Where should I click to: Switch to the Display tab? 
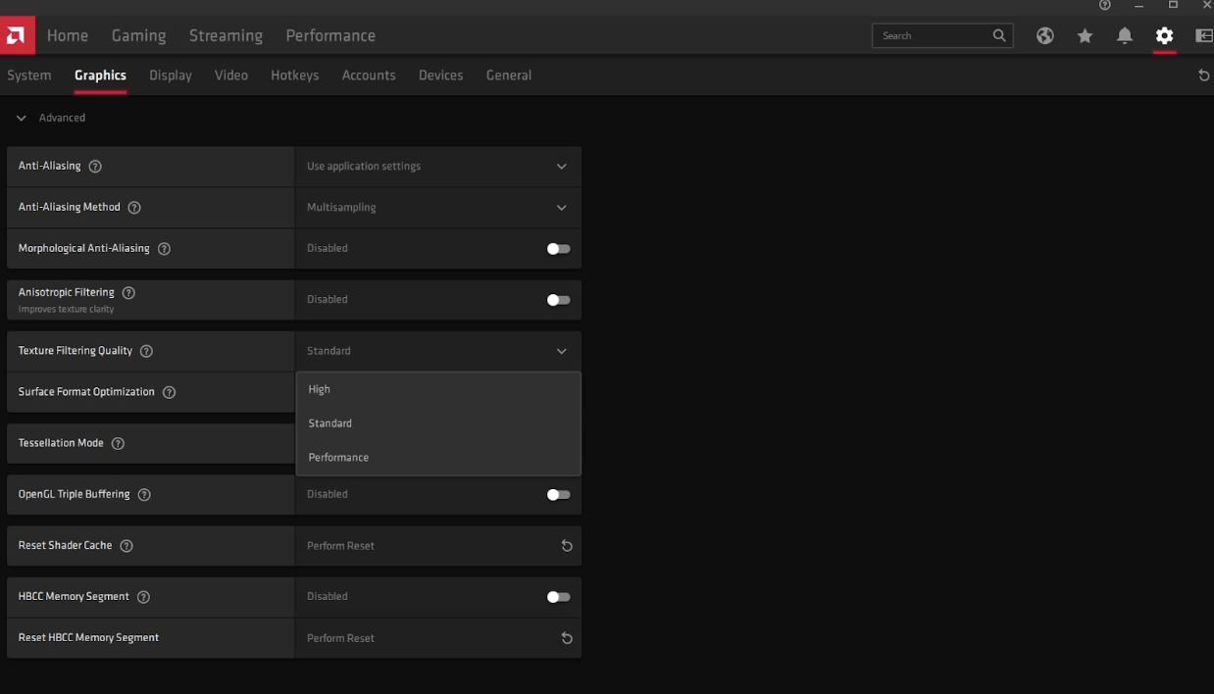tap(170, 74)
